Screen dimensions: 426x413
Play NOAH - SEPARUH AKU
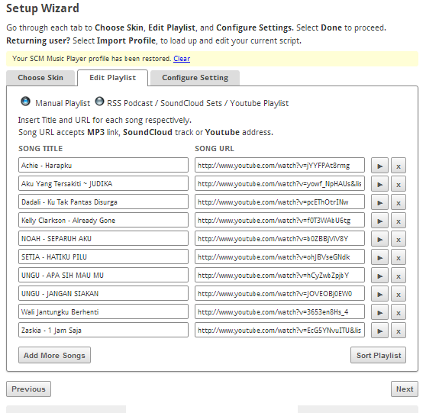(379, 239)
